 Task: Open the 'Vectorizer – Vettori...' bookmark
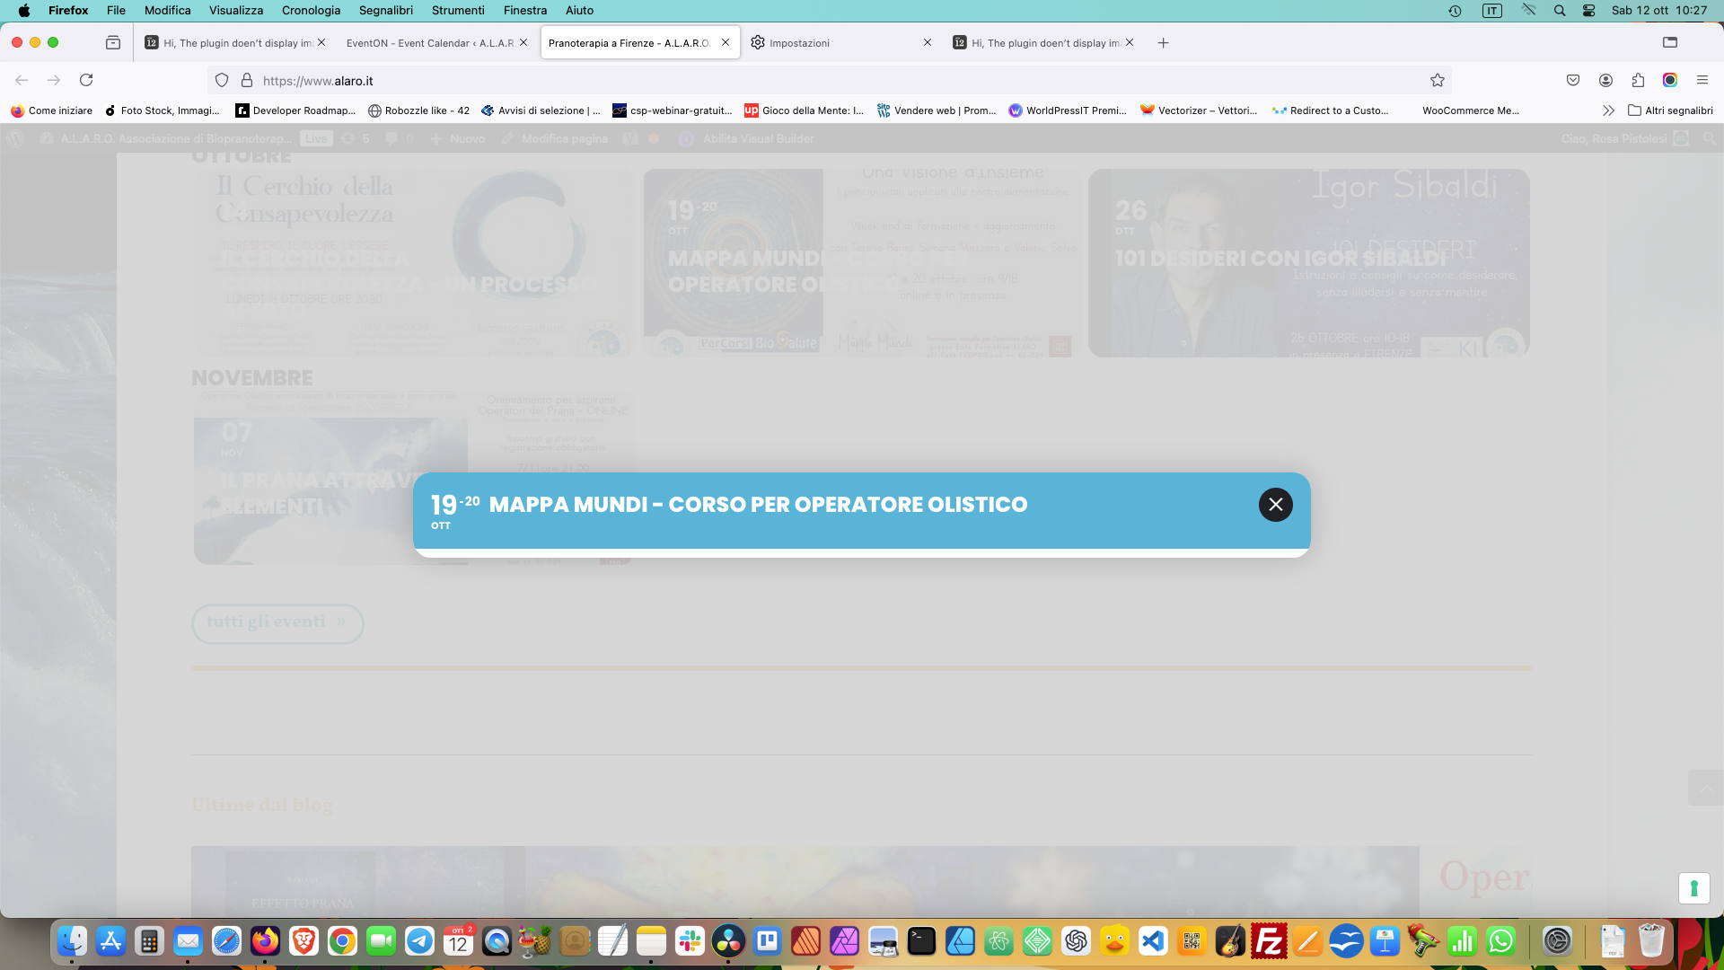(x=1199, y=110)
